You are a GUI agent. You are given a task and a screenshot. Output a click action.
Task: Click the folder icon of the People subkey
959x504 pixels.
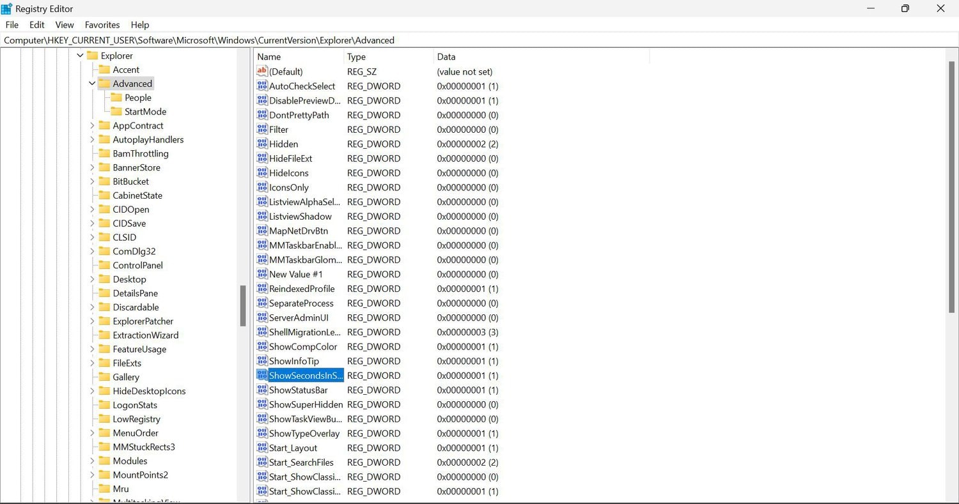pos(117,97)
